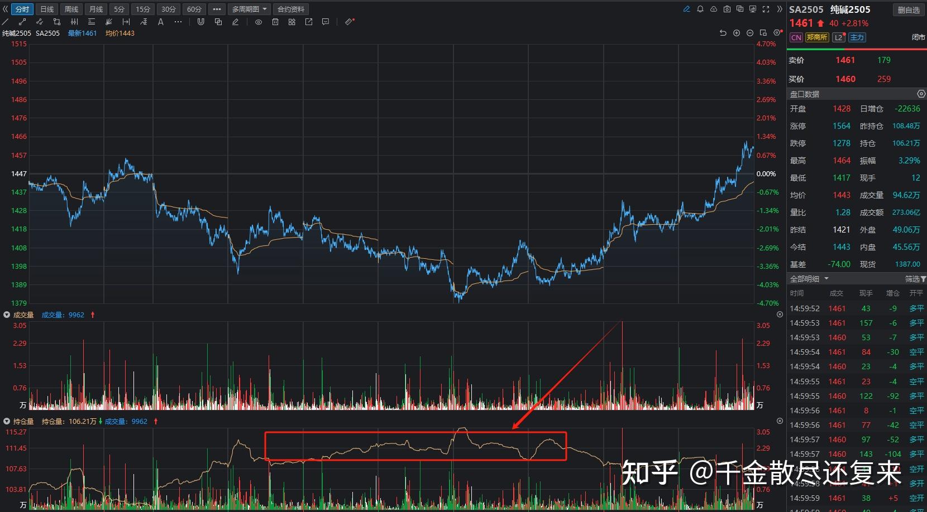
Task: Toggle the 主力 contract switch
Action: click(857, 37)
